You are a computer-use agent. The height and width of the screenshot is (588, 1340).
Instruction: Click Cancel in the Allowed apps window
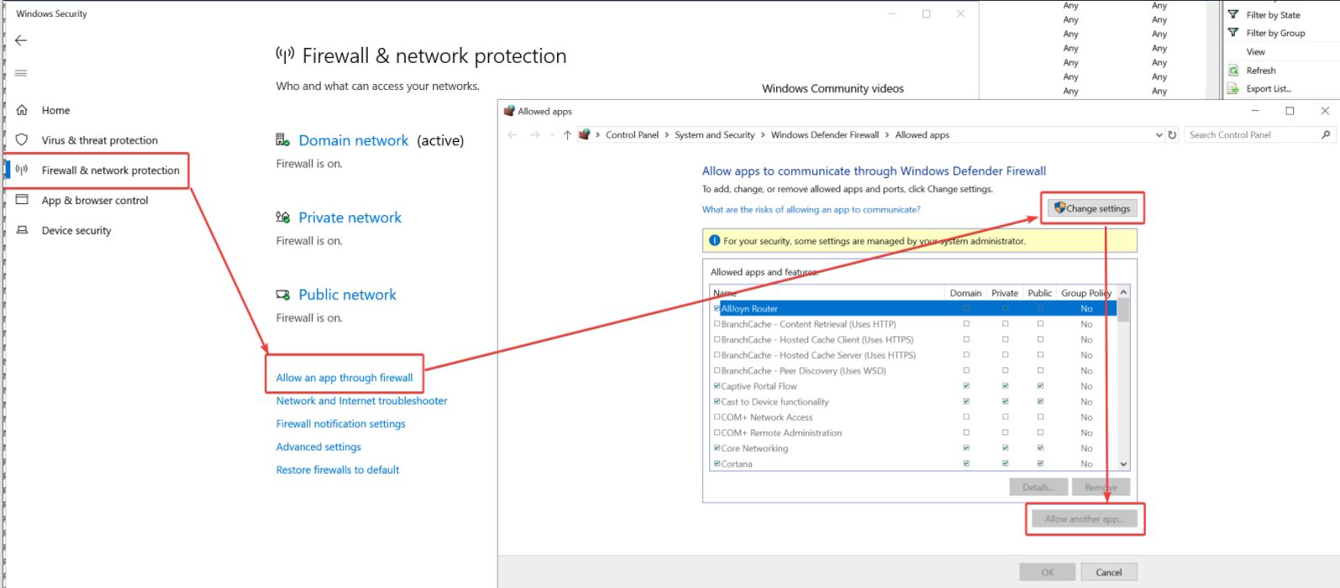(1108, 572)
